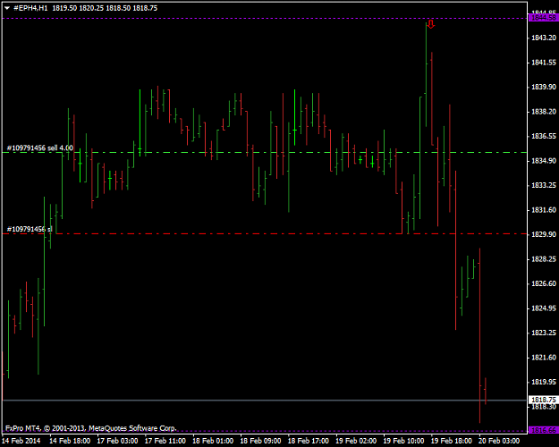Click the purple 1816.66 price tag
The image size is (559, 447).
(x=544, y=430)
